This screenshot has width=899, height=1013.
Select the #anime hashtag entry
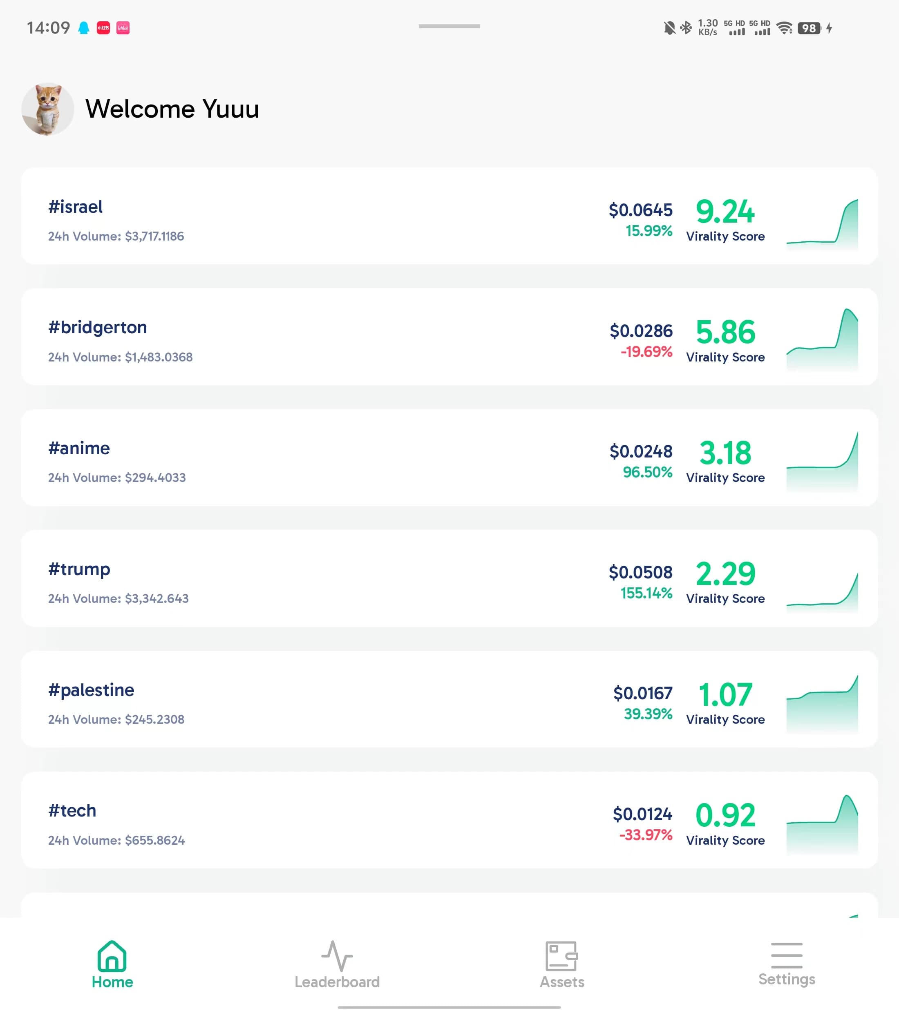(449, 457)
